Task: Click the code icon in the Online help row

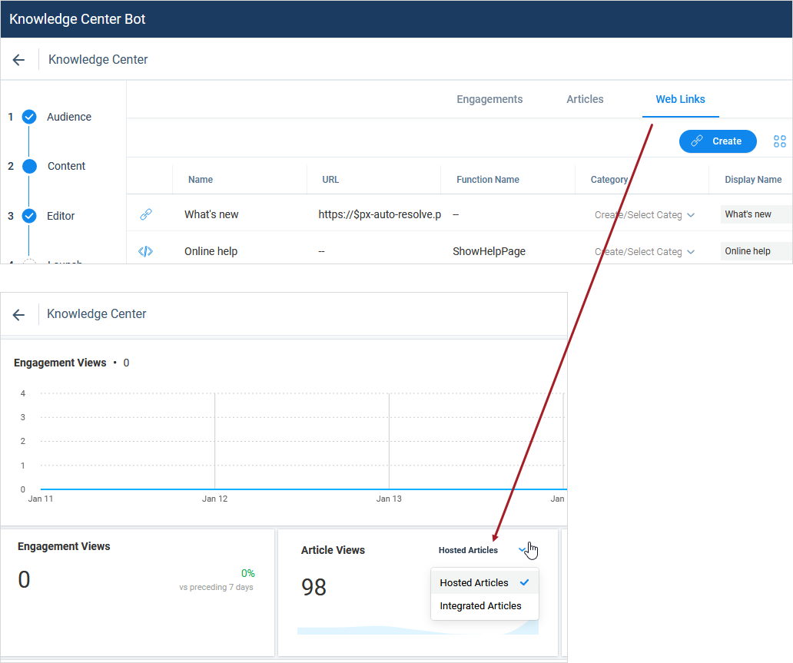Action: point(146,251)
